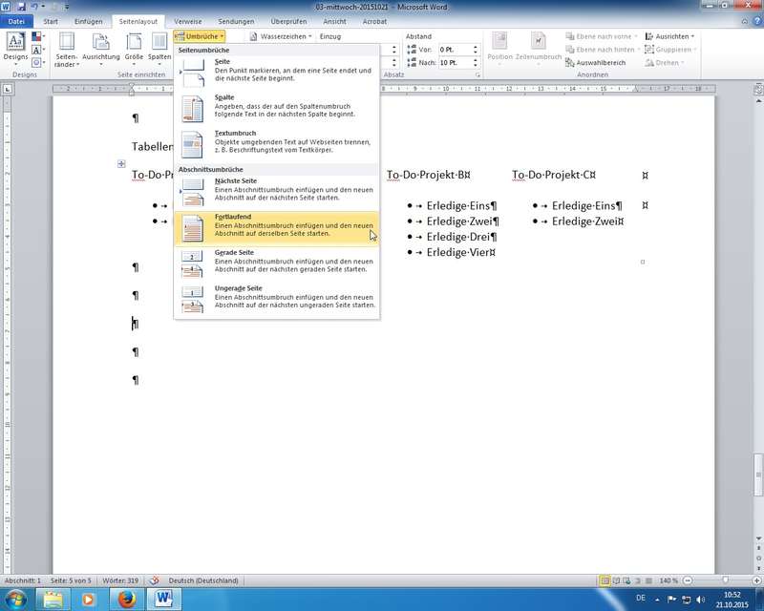
Task: Adjust the Abstand Vor spinner arrows
Action: click(475, 50)
